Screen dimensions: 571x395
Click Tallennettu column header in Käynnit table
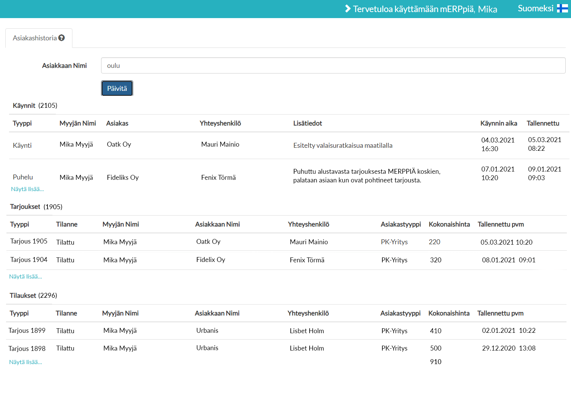pos(543,123)
